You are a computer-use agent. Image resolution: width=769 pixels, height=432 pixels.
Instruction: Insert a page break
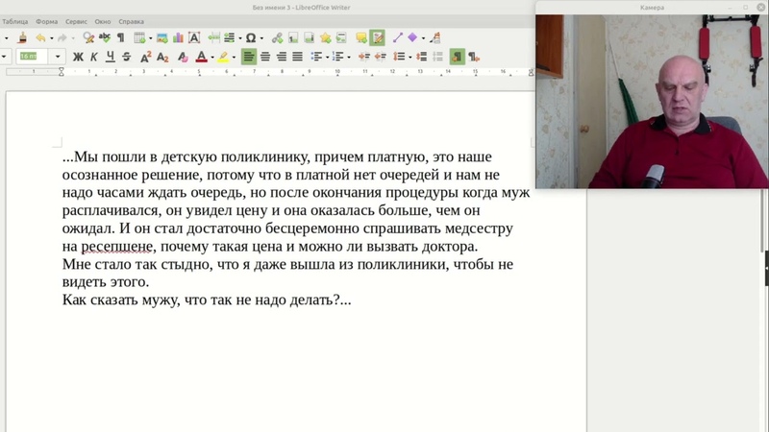pyautogui.click(x=213, y=37)
